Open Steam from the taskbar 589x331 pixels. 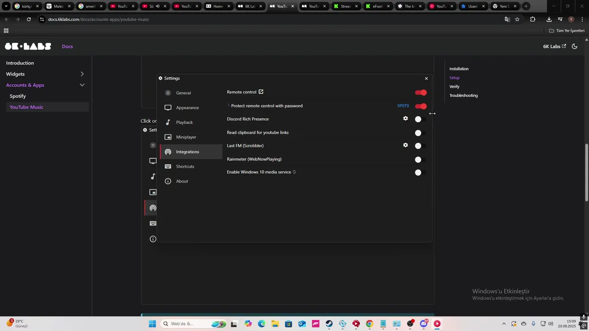[329, 324]
